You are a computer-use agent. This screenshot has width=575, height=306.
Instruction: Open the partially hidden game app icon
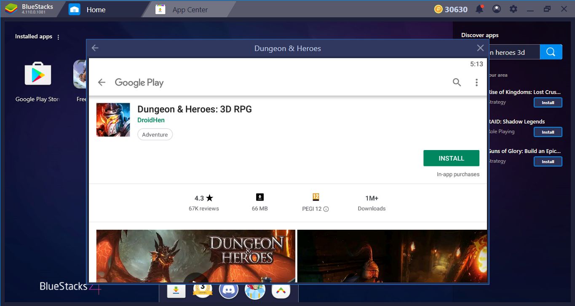pyautogui.click(x=80, y=74)
